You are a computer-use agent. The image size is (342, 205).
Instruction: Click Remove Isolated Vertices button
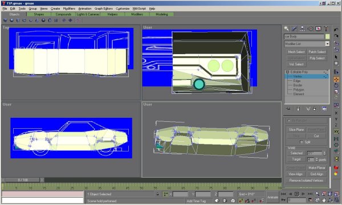pyautogui.click(x=306, y=181)
